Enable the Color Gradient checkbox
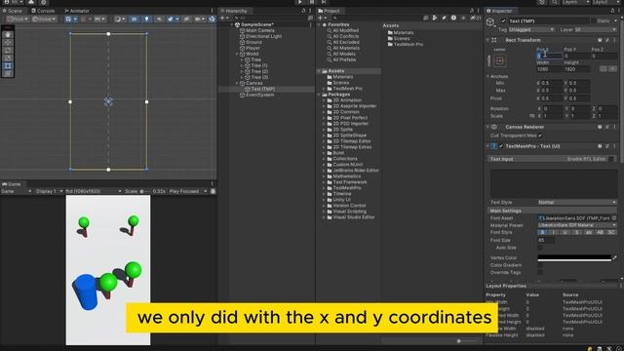Image resolution: width=624 pixels, height=351 pixels. (540, 265)
